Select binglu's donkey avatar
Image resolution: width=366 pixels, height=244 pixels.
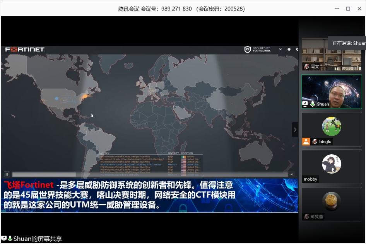pos(332,126)
